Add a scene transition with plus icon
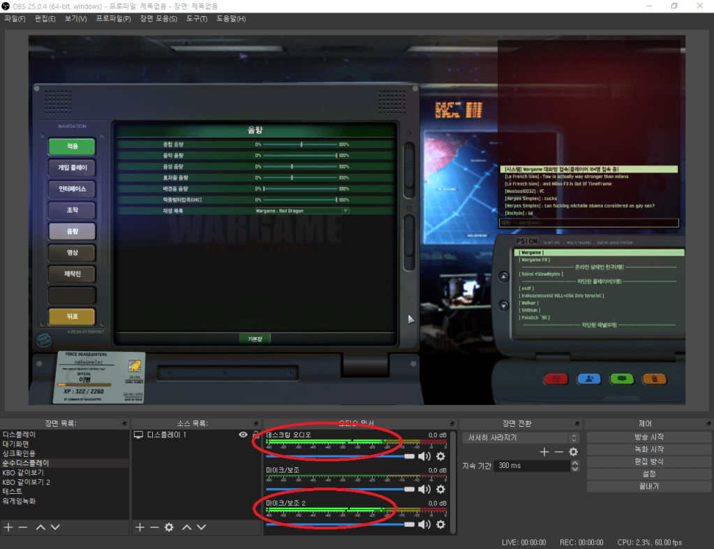This screenshot has height=549, width=714. 544,452
